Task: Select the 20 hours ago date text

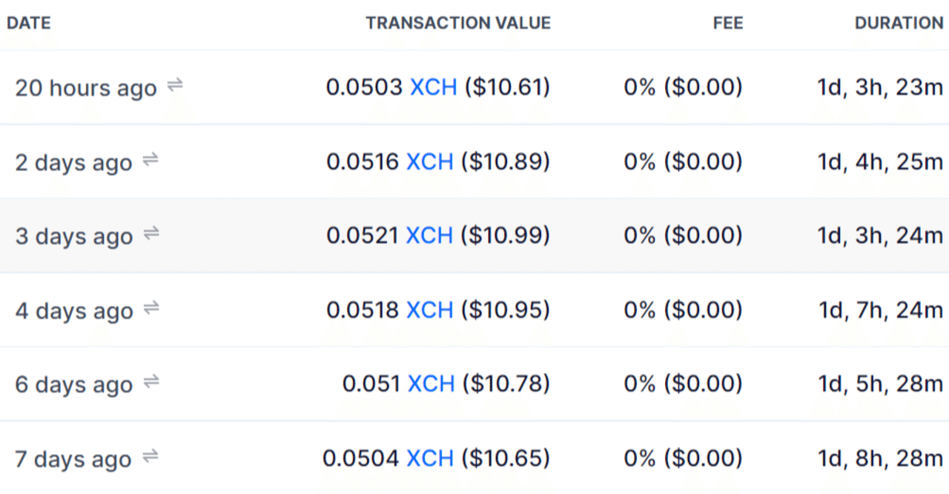Action: [86, 88]
